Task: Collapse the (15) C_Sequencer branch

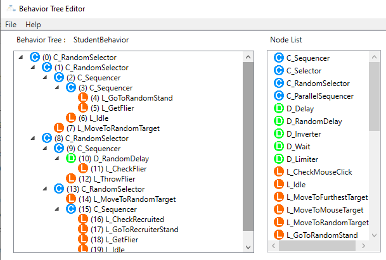Action: [x=58, y=209]
